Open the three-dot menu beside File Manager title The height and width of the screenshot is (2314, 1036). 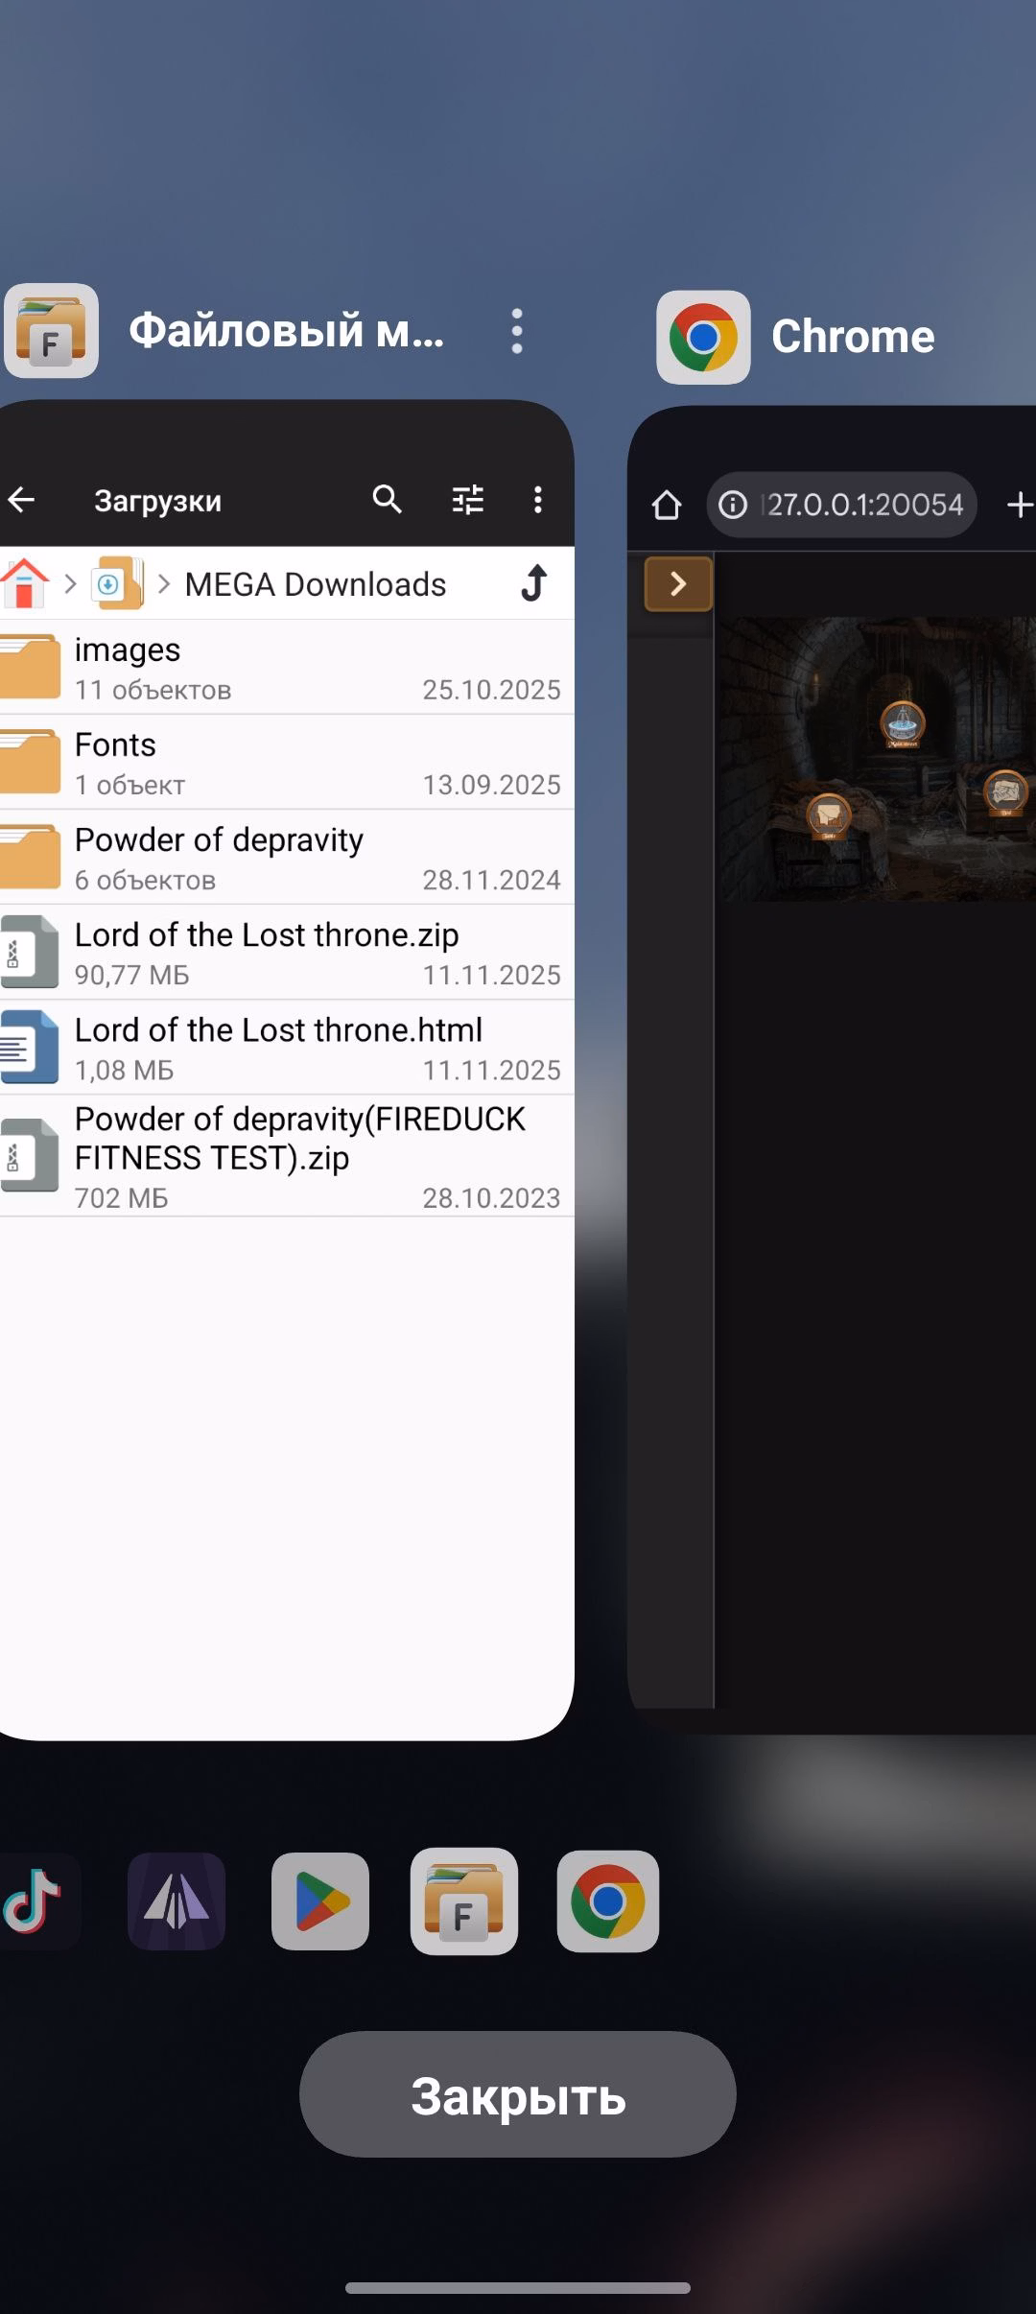(x=517, y=331)
